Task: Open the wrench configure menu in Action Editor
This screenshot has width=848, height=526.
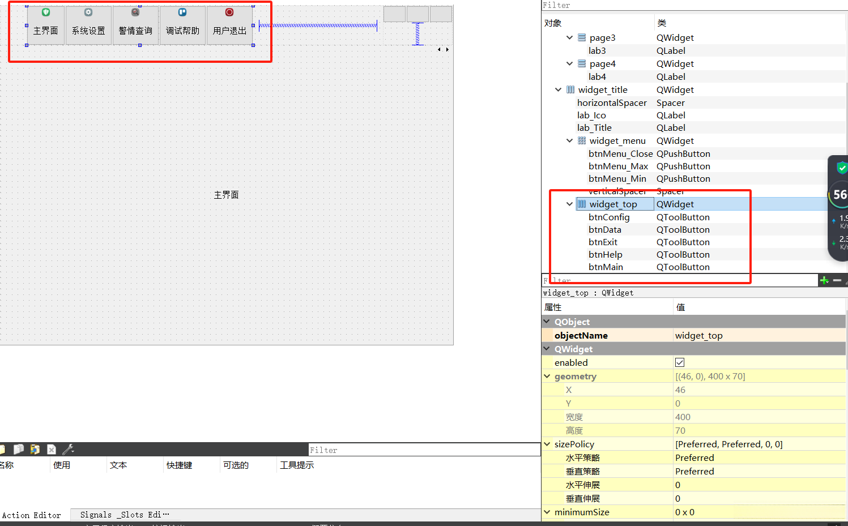Action: click(69, 450)
